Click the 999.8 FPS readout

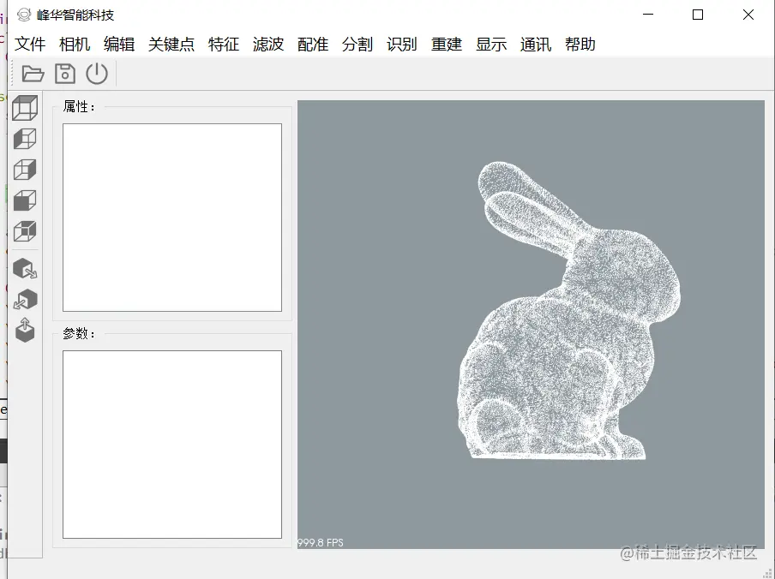pyautogui.click(x=321, y=542)
